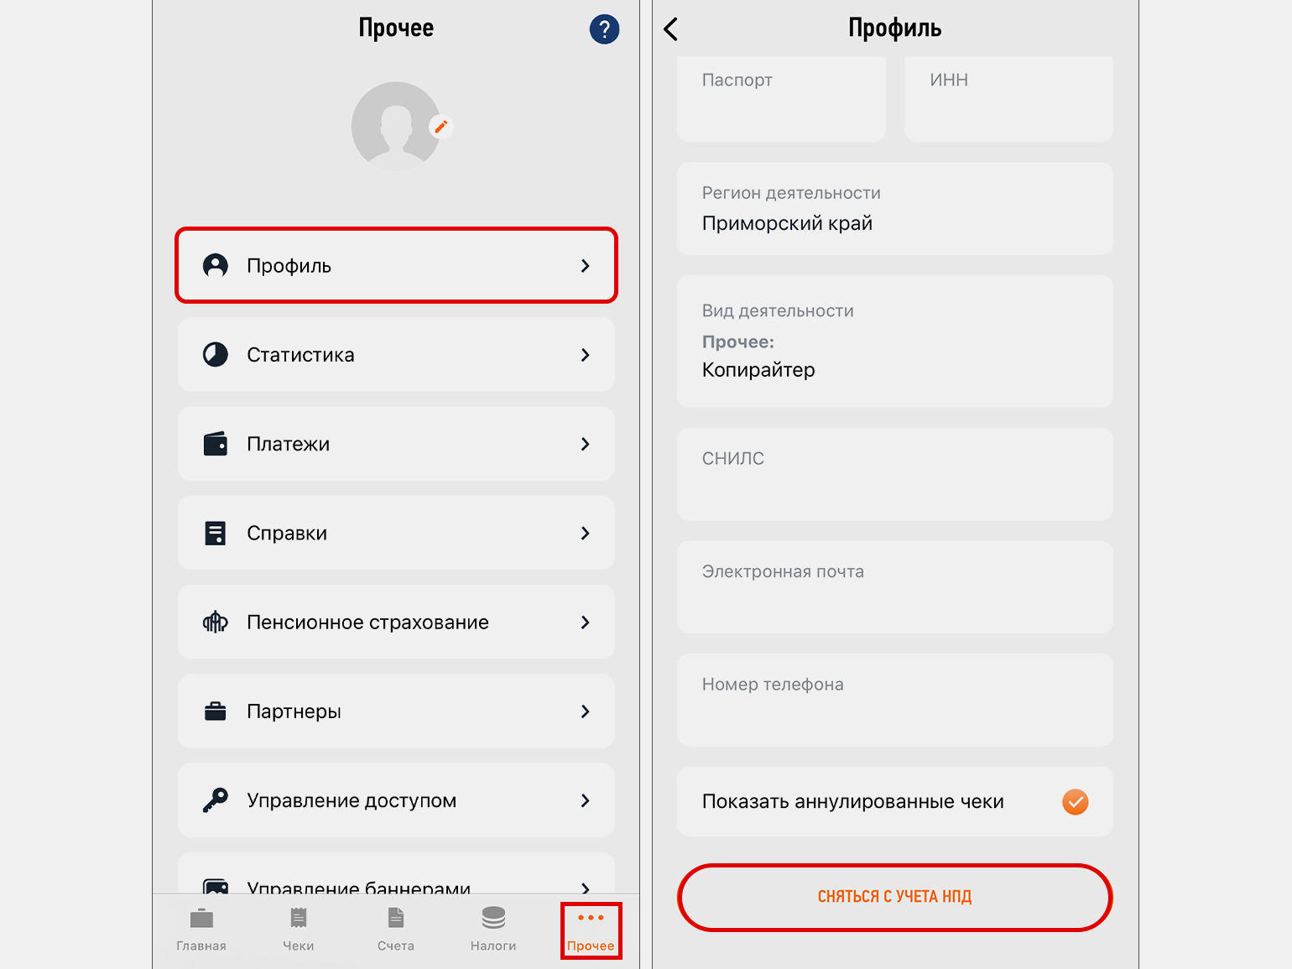
Task: Tap the orange pencil edit avatar icon
Action: click(441, 127)
